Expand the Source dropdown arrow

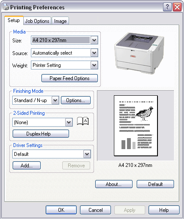pyautogui.click(x=94, y=53)
